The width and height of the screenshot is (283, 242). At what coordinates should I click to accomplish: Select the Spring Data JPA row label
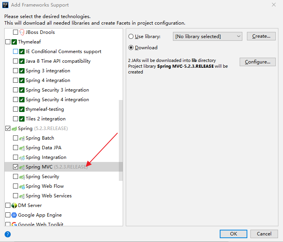(43, 148)
